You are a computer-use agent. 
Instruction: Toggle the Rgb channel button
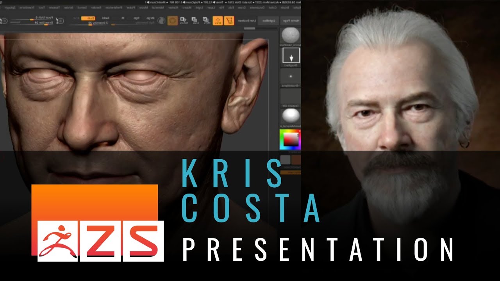coord(136,18)
